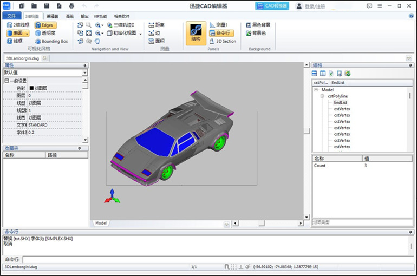
Task: Open the 默认值 combo box
Action: pos(45,73)
